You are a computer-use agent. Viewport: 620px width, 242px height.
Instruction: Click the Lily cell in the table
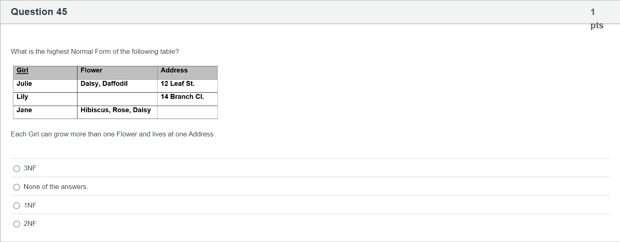point(22,97)
